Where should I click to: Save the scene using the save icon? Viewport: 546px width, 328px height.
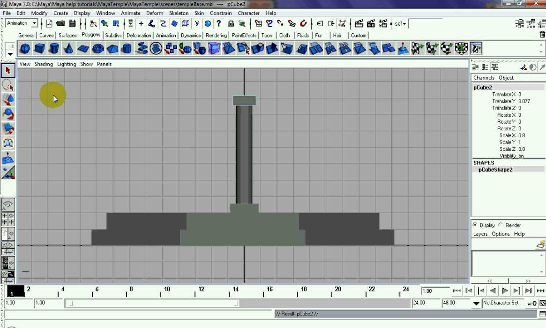71,23
